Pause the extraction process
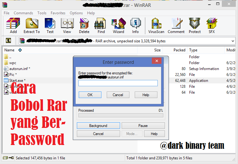Viewport: 238px width, 164px height. tap(143, 126)
